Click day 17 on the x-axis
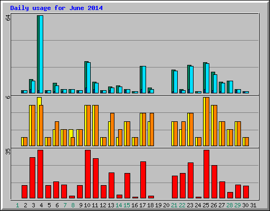The image size is (270, 211). click(142, 205)
